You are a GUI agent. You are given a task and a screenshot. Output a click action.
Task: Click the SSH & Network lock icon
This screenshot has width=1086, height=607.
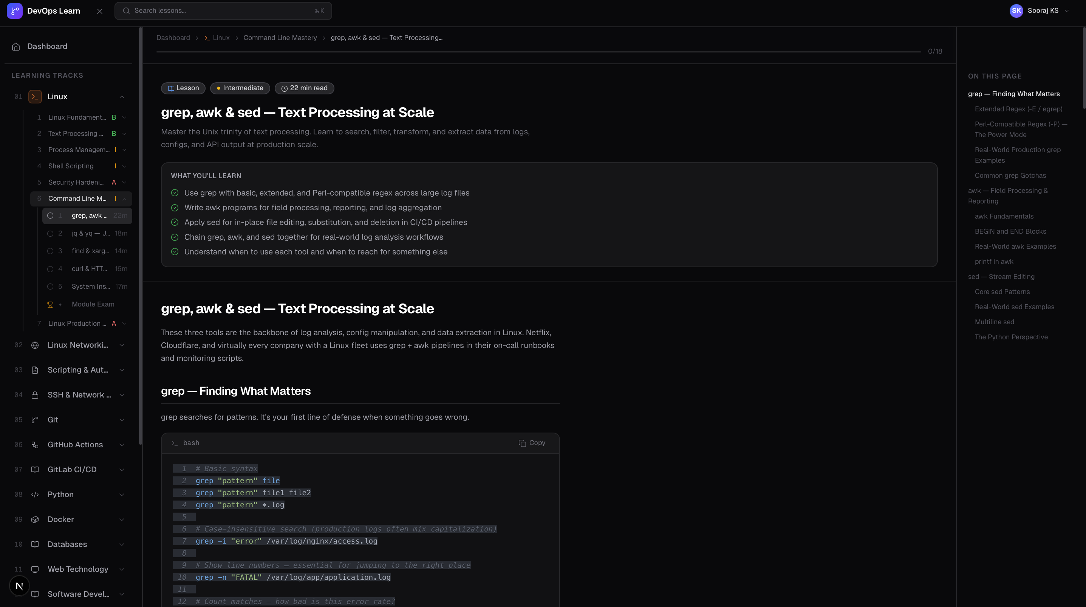pyautogui.click(x=35, y=395)
